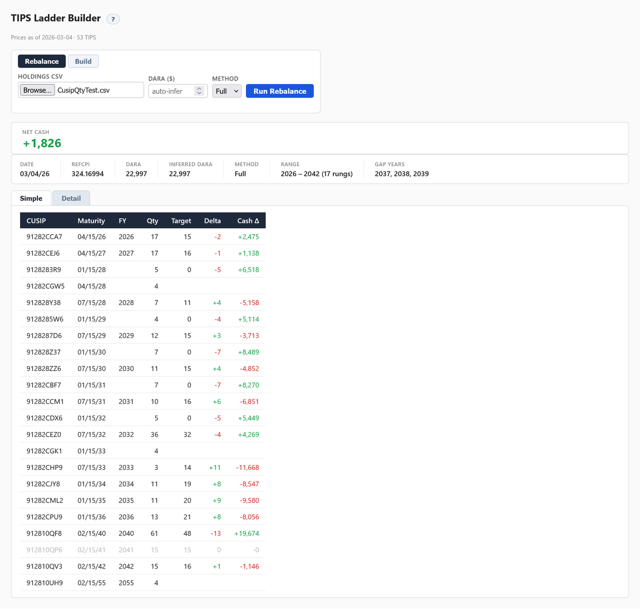Click maturity date 07/15/32

[91, 435]
